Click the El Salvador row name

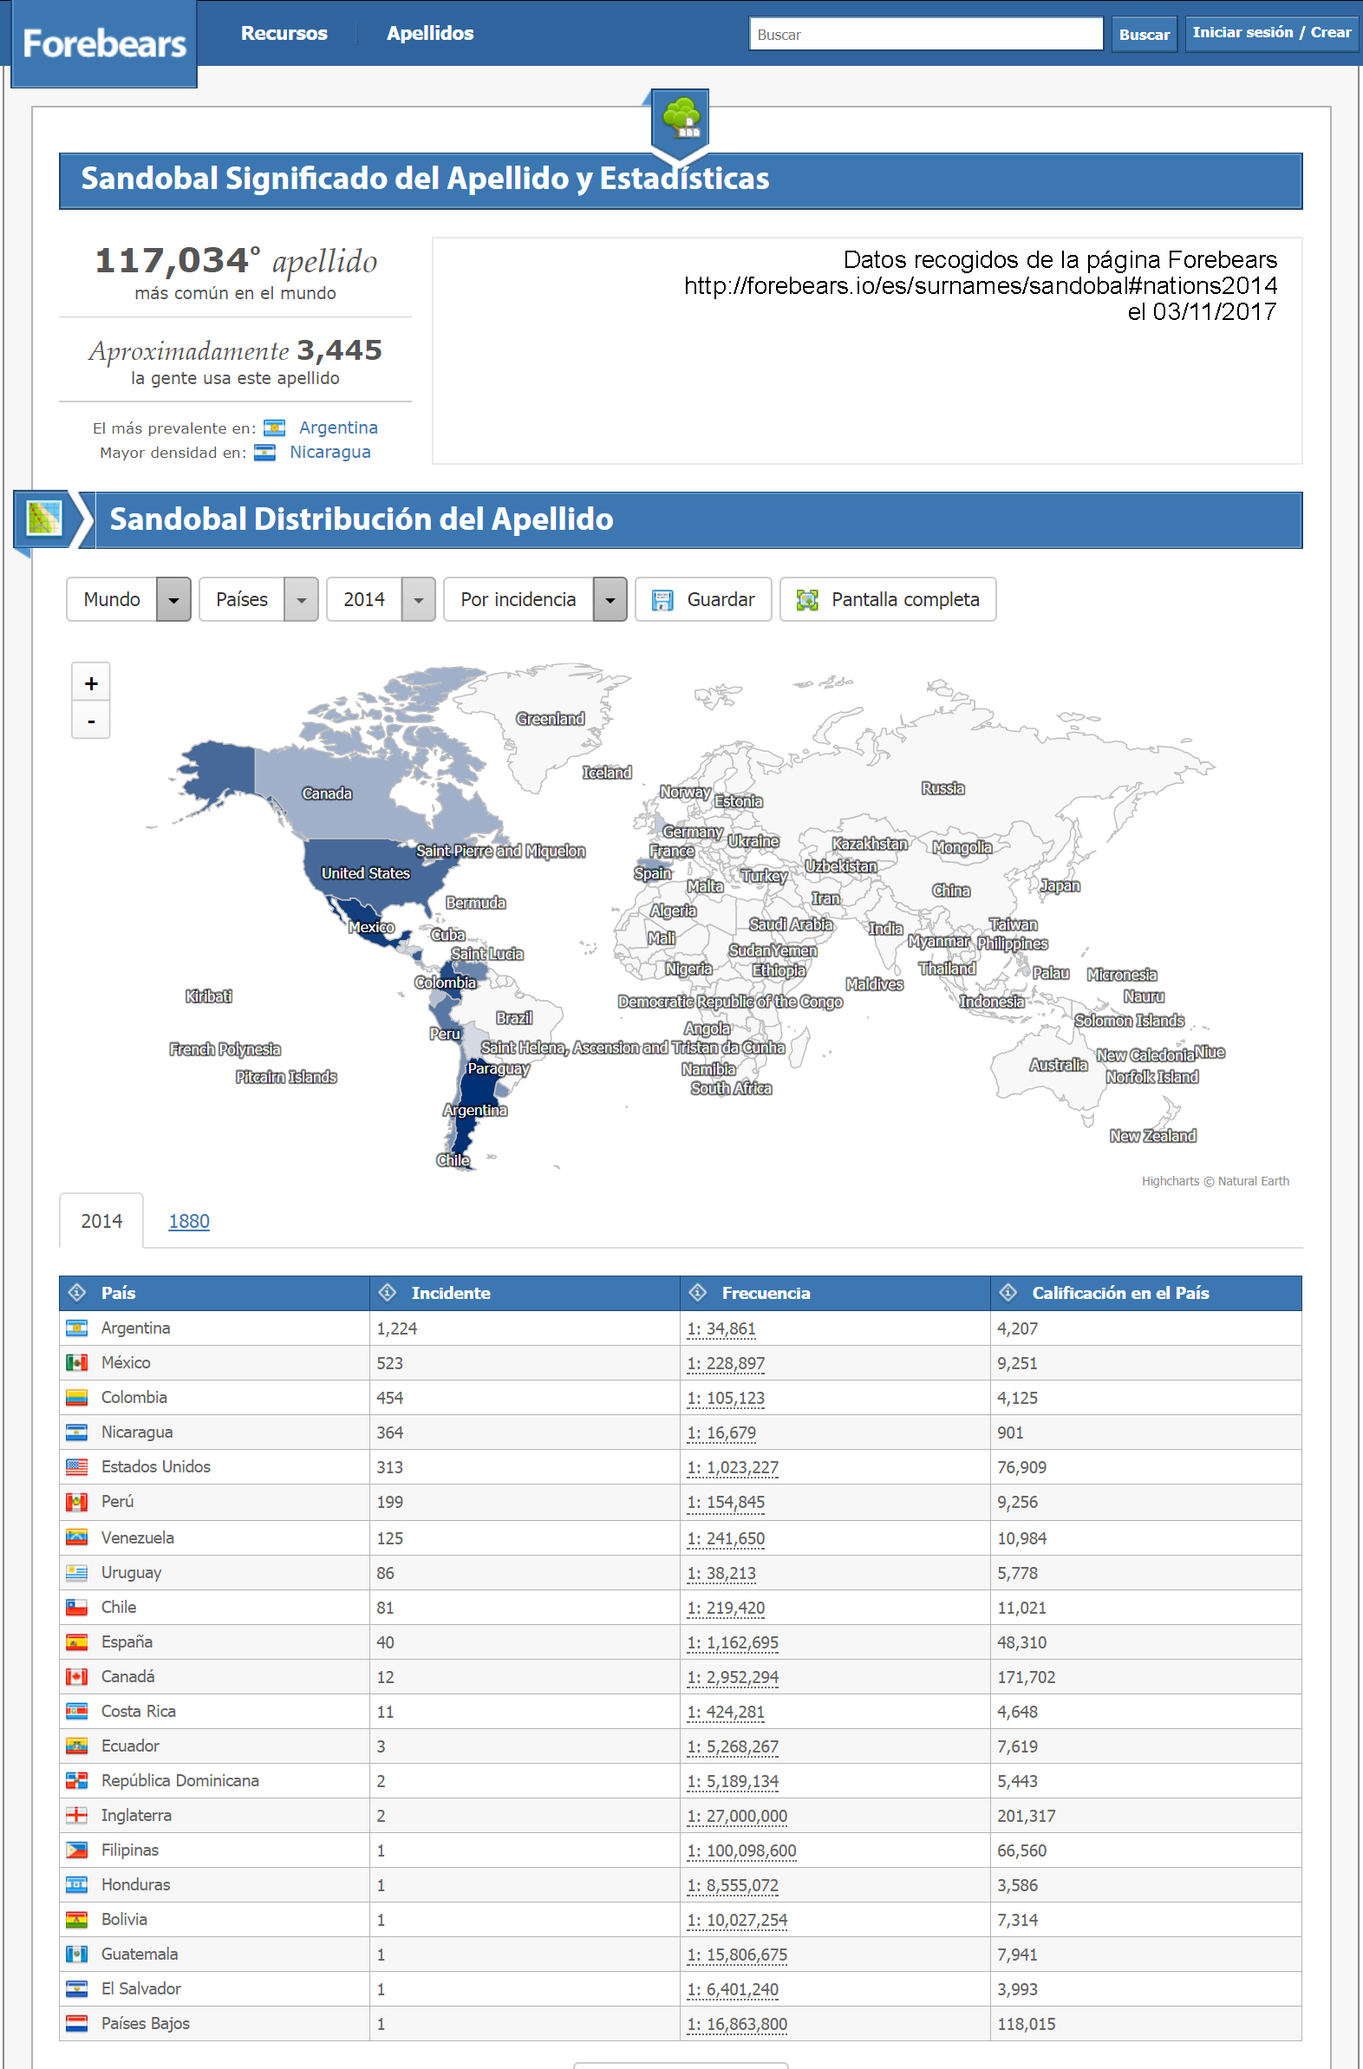pos(140,1989)
